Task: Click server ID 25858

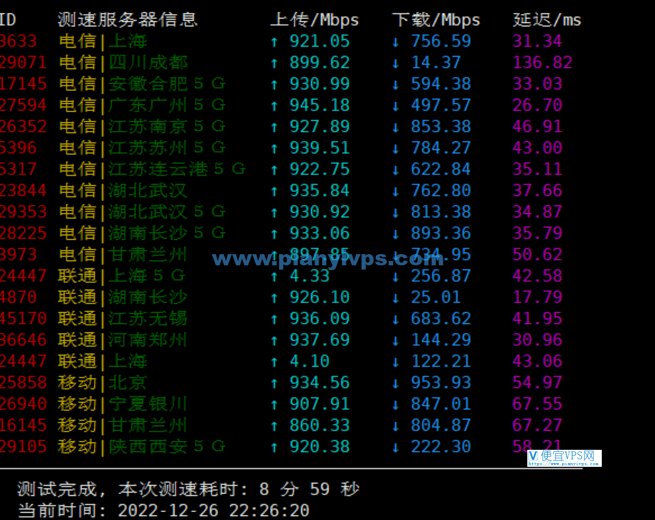Action: point(23,382)
